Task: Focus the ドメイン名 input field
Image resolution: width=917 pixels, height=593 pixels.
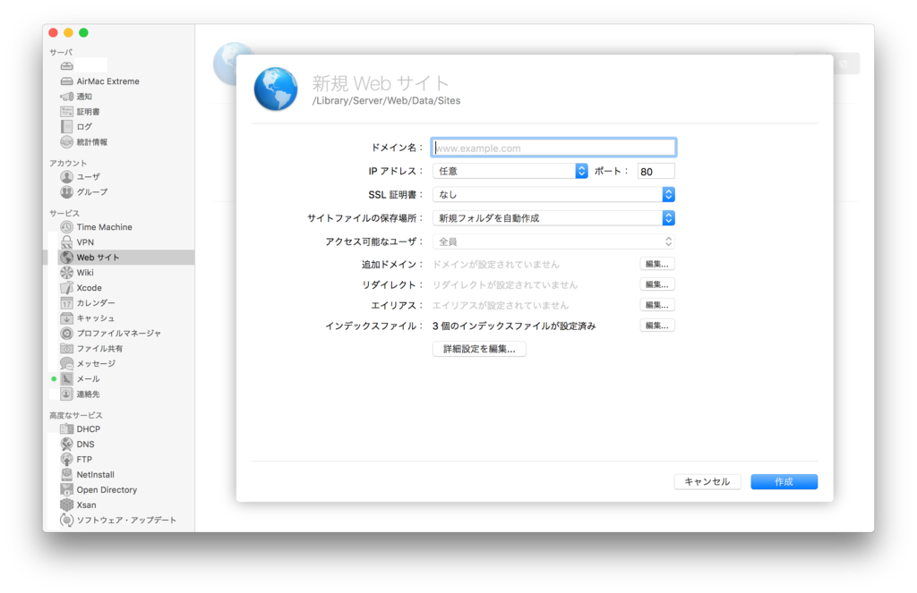Action: pos(553,148)
